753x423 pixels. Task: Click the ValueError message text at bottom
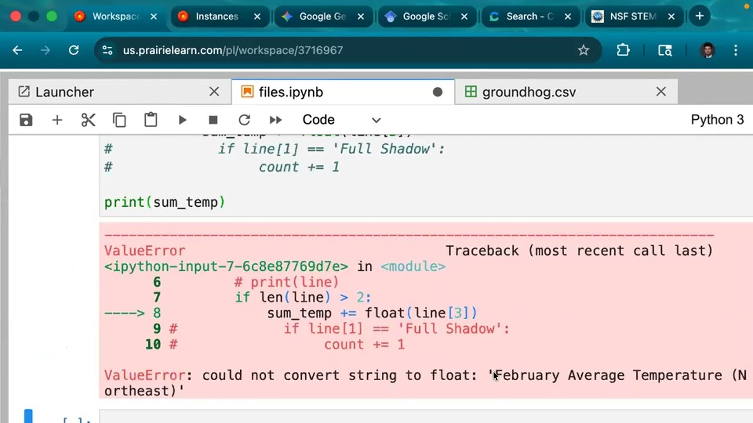[x=425, y=383]
